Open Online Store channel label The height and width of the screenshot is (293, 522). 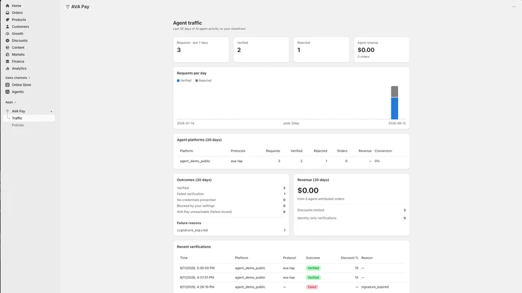click(22, 85)
